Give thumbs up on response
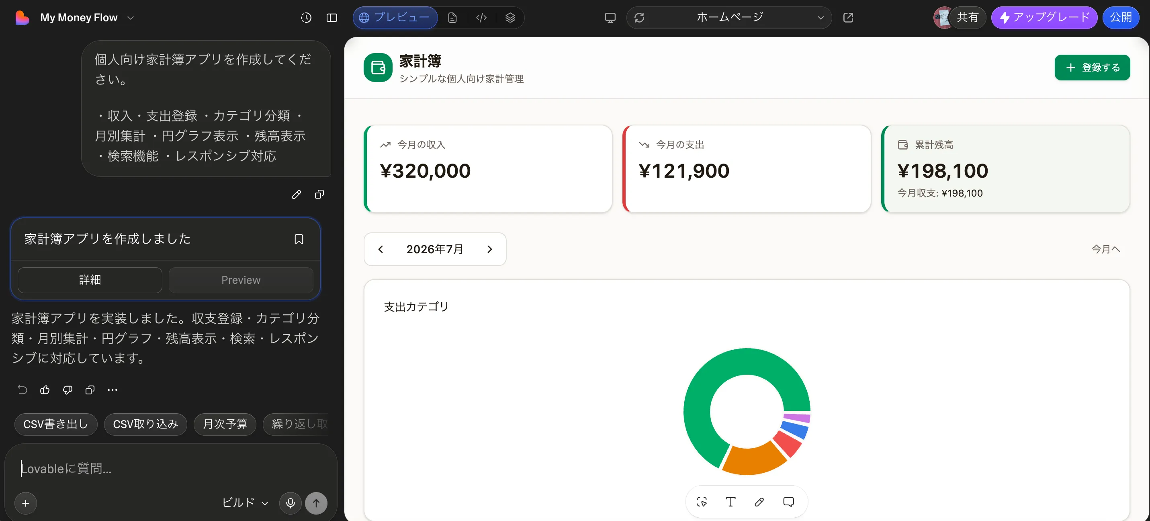Image resolution: width=1150 pixels, height=521 pixels. [45, 390]
